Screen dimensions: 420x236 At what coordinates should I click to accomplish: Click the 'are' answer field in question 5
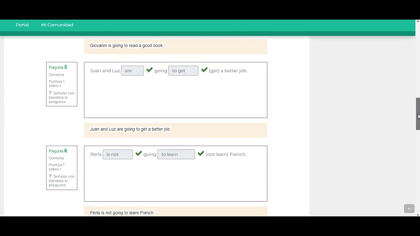(x=132, y=70)
